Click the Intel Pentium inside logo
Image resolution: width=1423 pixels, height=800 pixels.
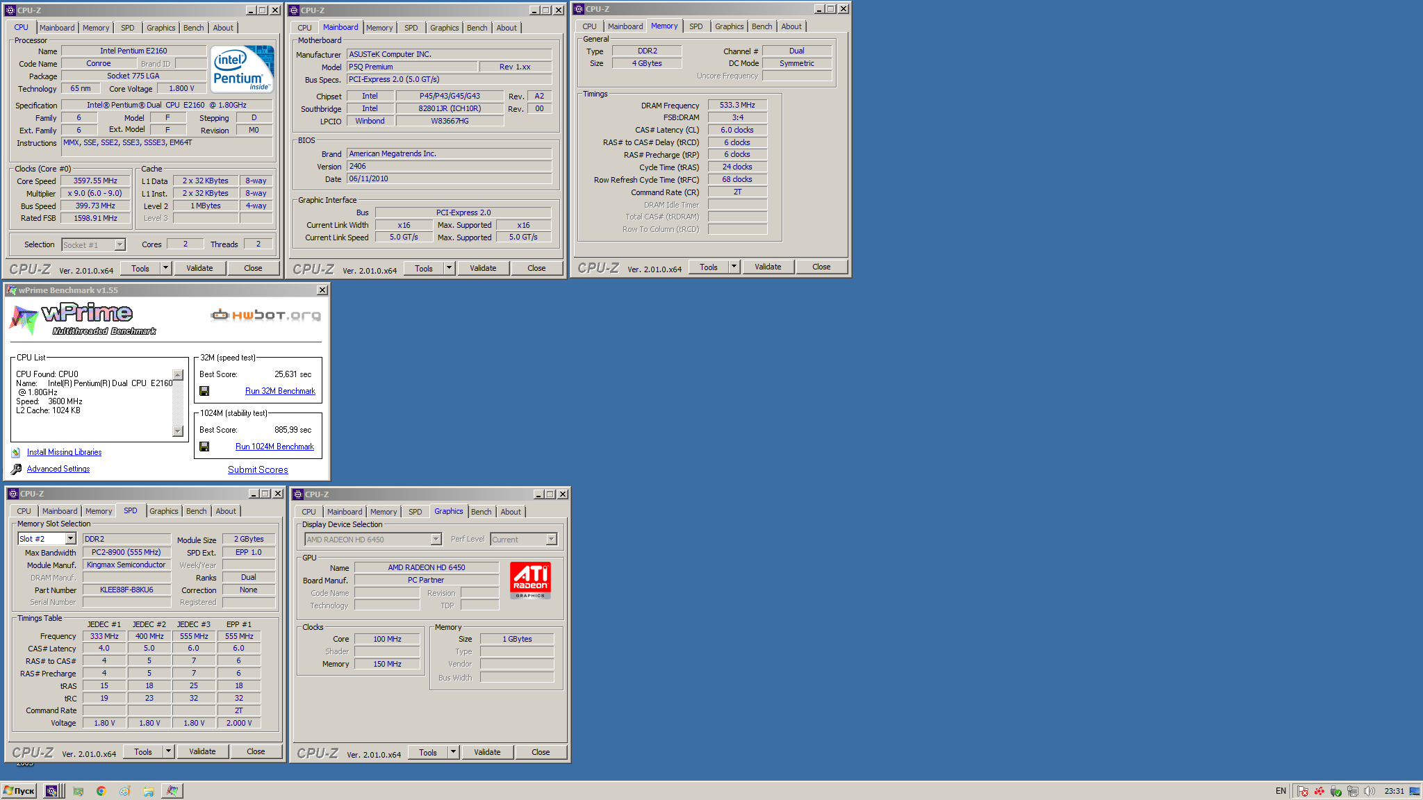(242, 69)
